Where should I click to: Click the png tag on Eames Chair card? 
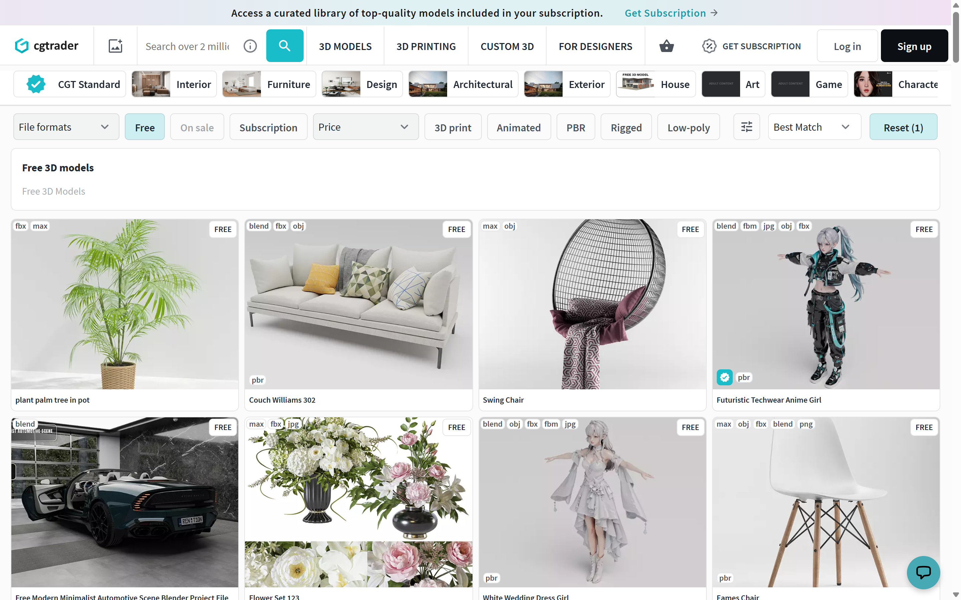pos(806,424)
